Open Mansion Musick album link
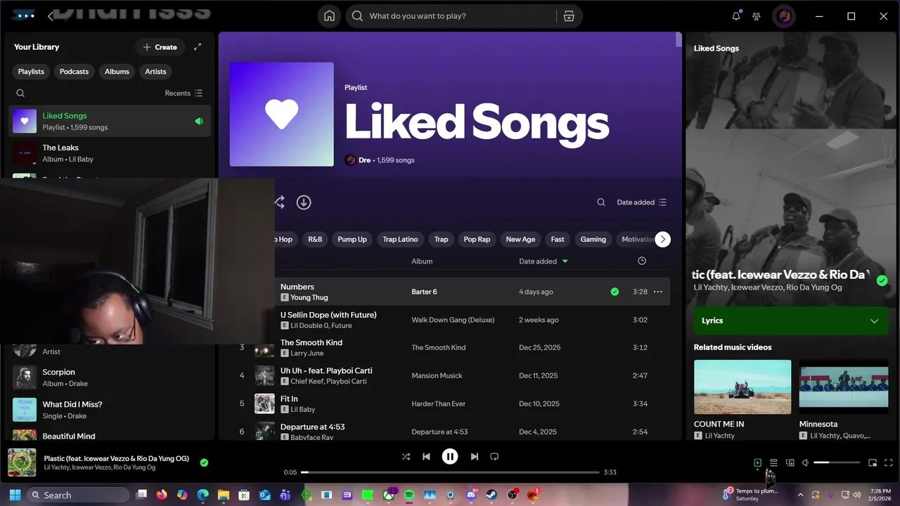 click(x=437, y=376)
